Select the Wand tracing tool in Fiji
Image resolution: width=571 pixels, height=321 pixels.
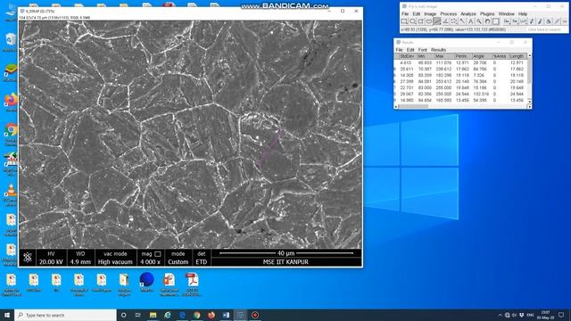tap(462, 21)
